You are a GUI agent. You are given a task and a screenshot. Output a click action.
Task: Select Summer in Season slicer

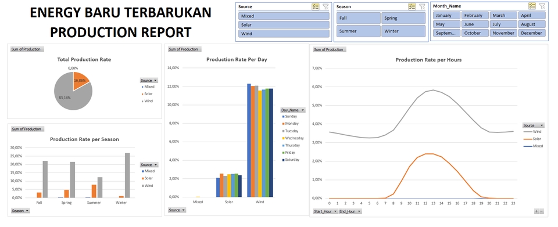click(359, 31)
